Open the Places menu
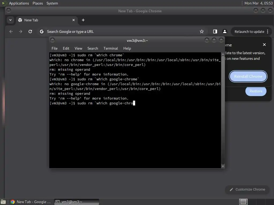Viewport: 274px width, 205px height. [37, 3]
